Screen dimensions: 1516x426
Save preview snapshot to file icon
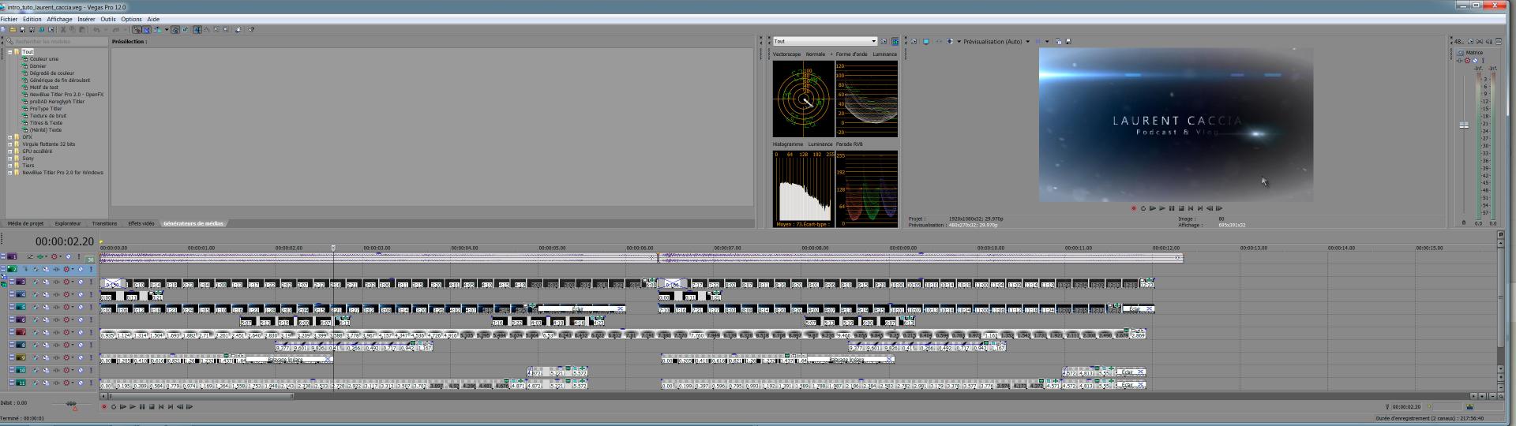1068,41
